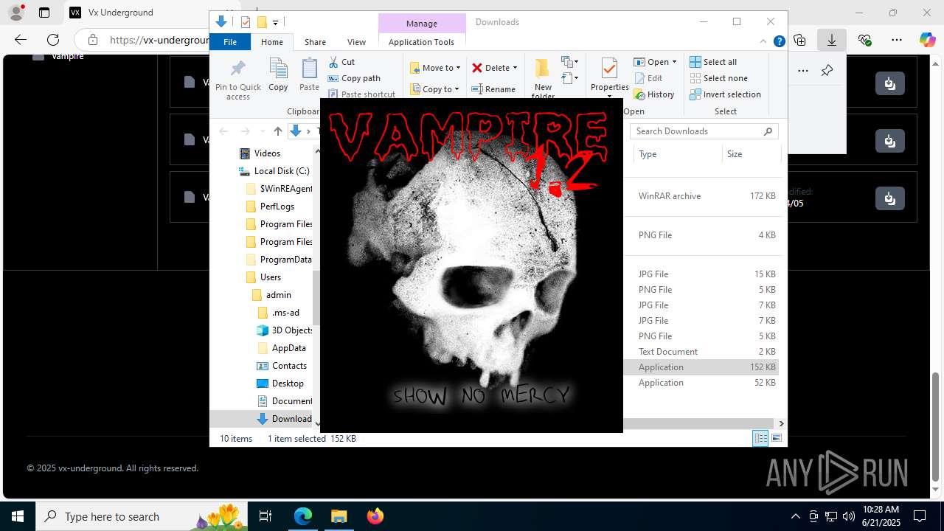
Task: Click the Type column header
Action: 677,154
